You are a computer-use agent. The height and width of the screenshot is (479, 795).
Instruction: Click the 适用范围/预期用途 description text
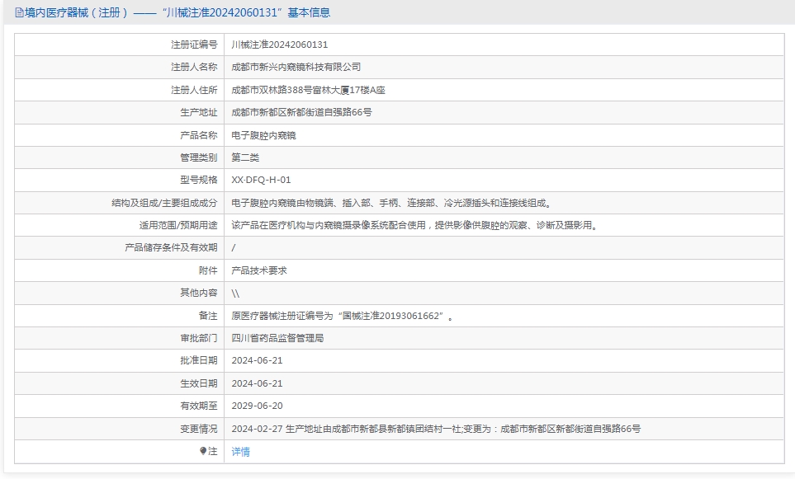click(x=414, y=225)
